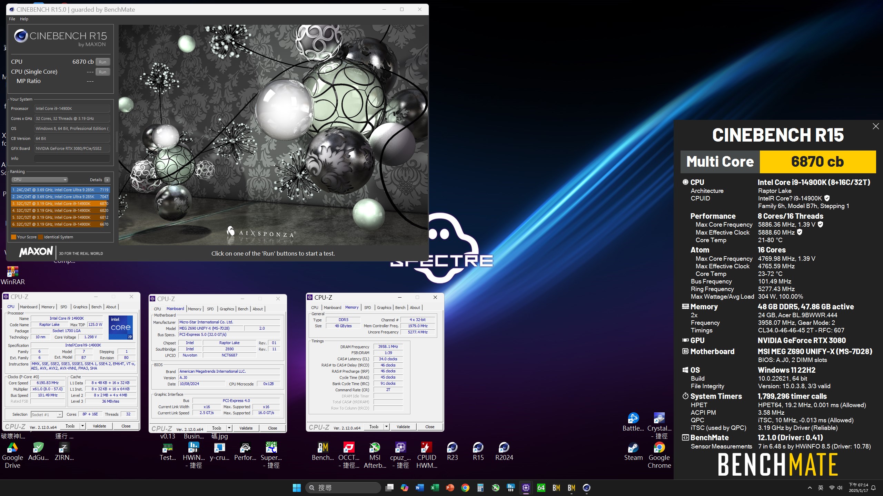
Task: Select ranking row scoring 6670
Action: 60,224
